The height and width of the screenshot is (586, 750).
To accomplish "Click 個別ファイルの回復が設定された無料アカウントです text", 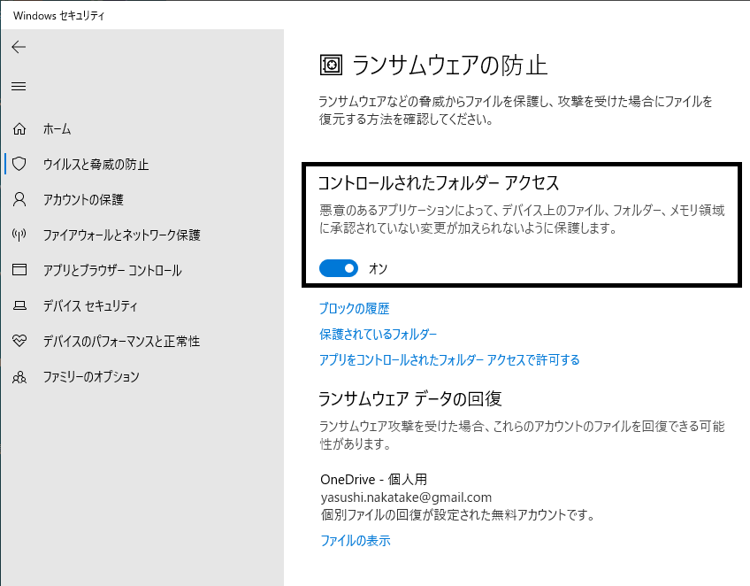I will (458, 515).
